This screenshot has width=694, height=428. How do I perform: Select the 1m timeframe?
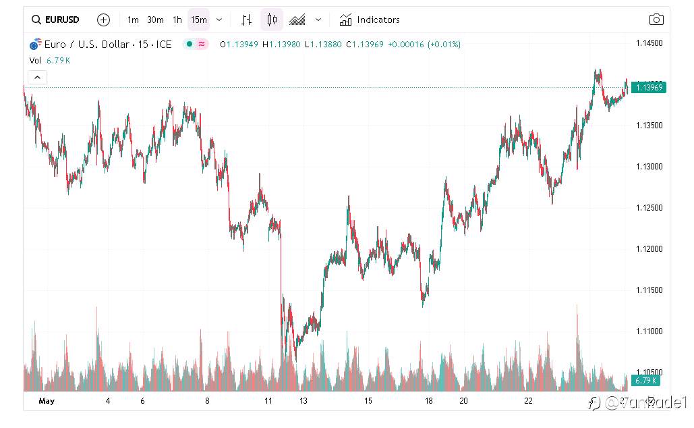click(133, 20)
